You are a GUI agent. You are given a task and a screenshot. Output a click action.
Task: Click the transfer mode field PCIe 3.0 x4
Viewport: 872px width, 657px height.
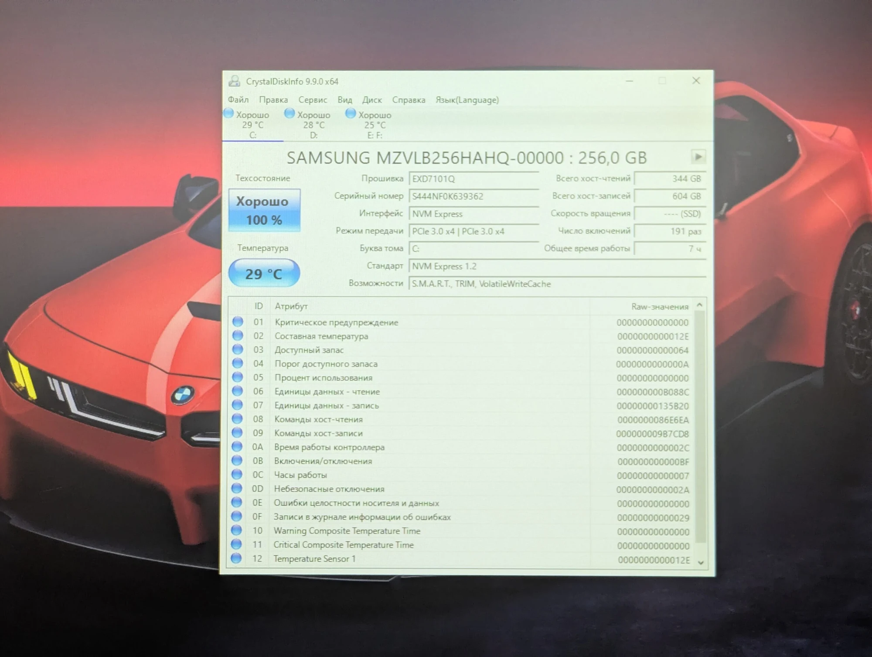pyautogui.click(x=474, y=231)
